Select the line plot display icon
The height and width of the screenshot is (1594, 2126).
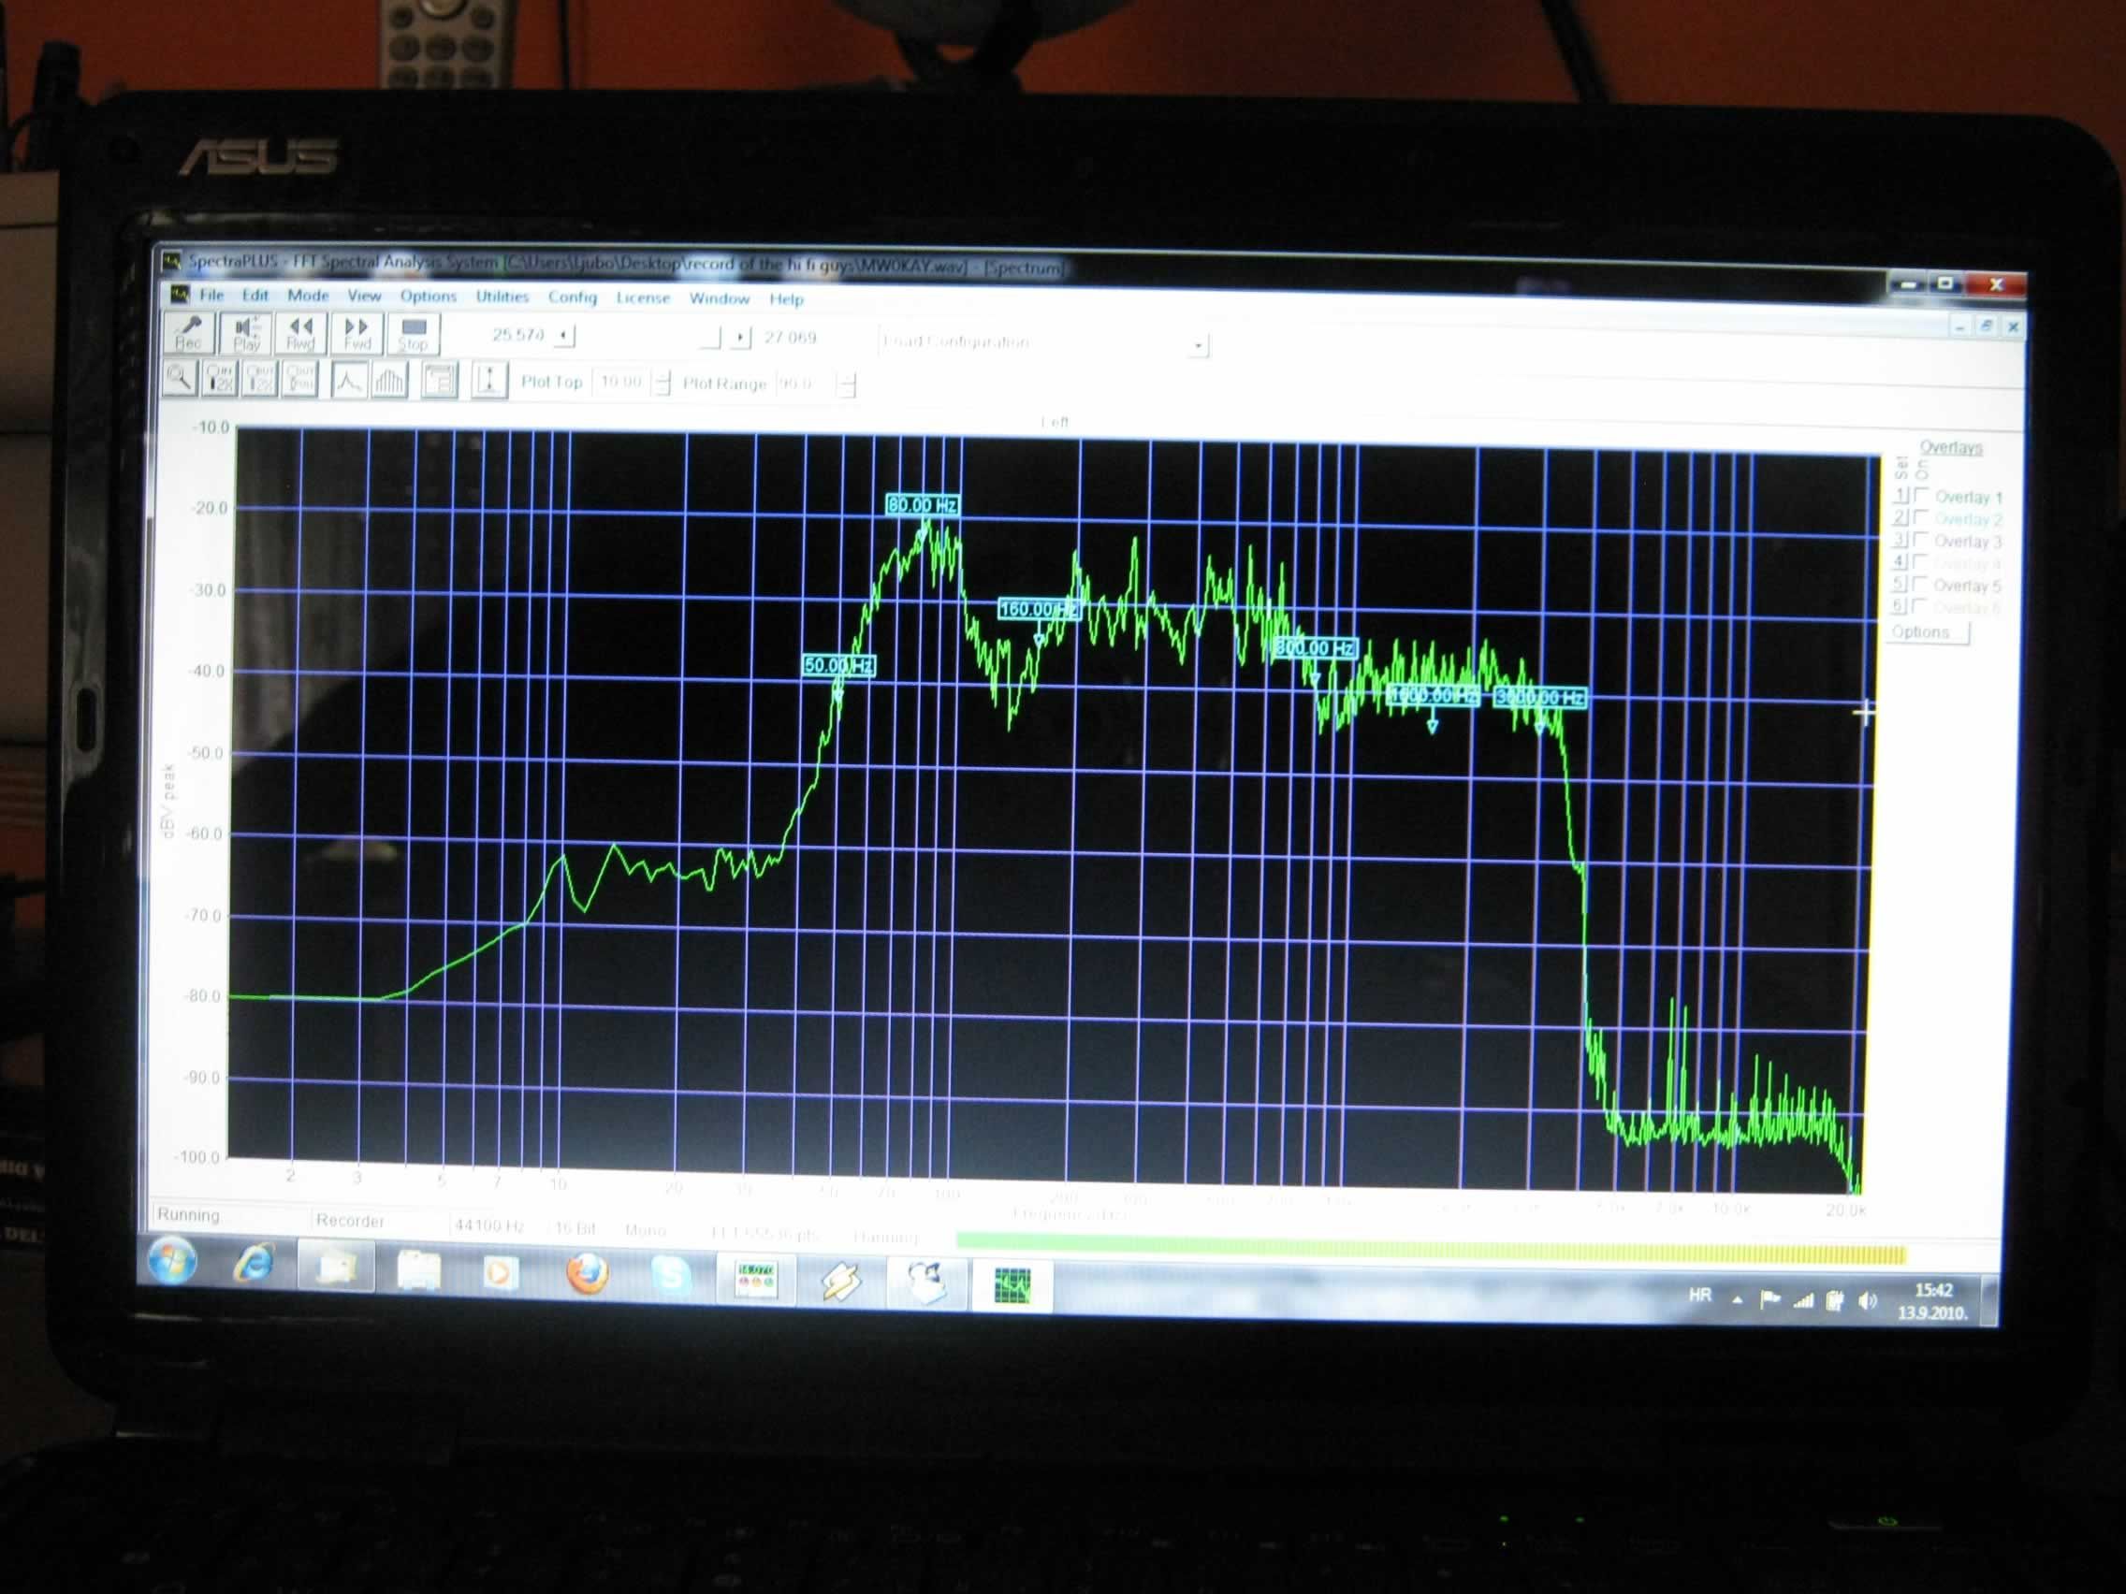pos(349,381)
